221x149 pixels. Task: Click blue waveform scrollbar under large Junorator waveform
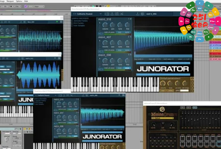tap(163, 56)
